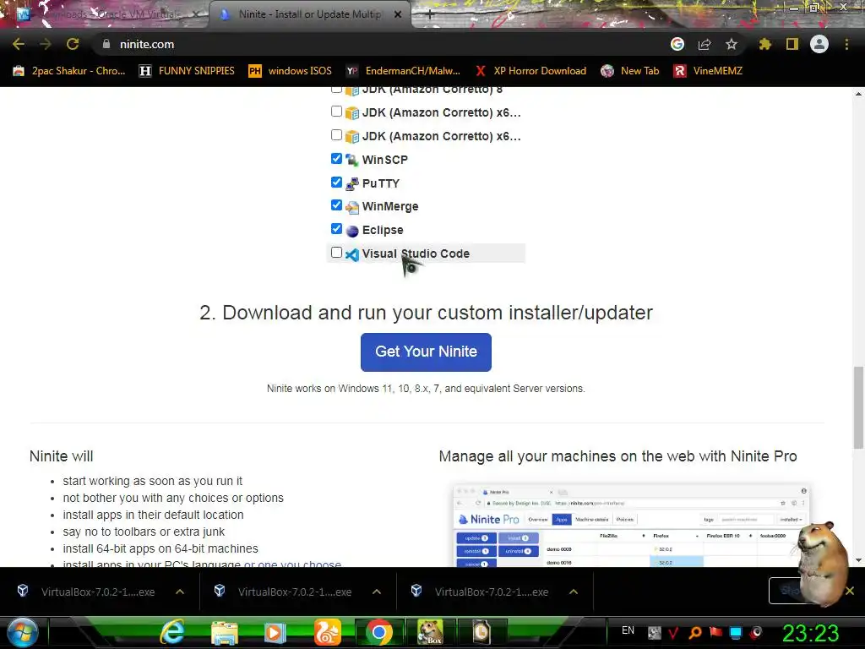Select the Visual Studio Code label
This screenshot has height=649, width=865.
(416, 254)
